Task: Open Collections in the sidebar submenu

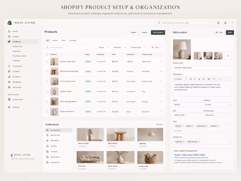Action: click(x=17, y=46)
